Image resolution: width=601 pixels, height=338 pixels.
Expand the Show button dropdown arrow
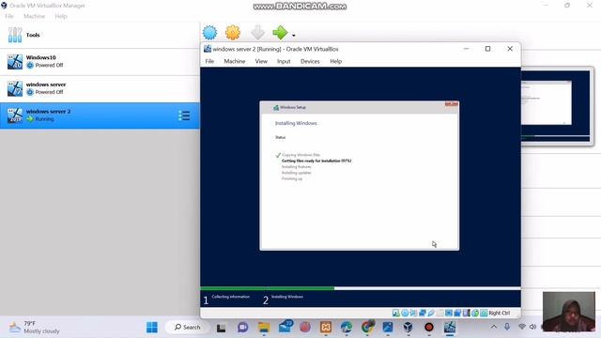[x=294, y=36]
